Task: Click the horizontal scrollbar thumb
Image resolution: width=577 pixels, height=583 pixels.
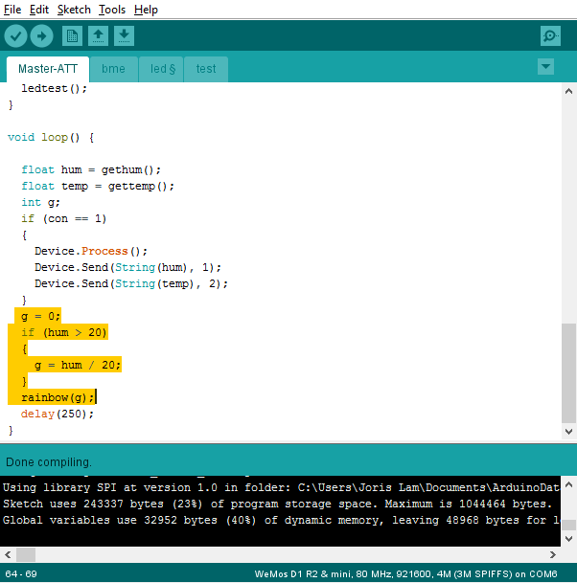Action: [x=26, y=554]
